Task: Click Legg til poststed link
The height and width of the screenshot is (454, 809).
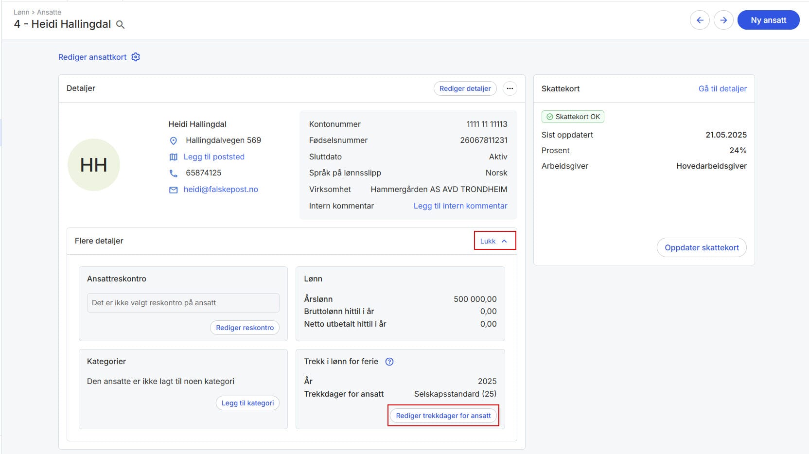Action: pos(214,157)
